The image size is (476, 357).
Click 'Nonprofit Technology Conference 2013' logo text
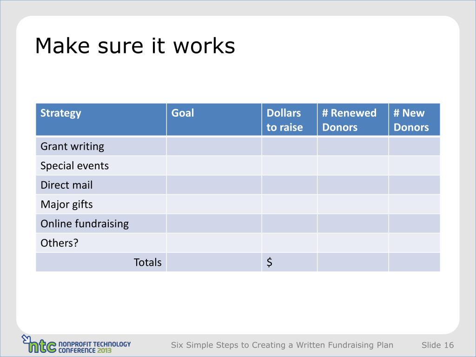(94, 347)
